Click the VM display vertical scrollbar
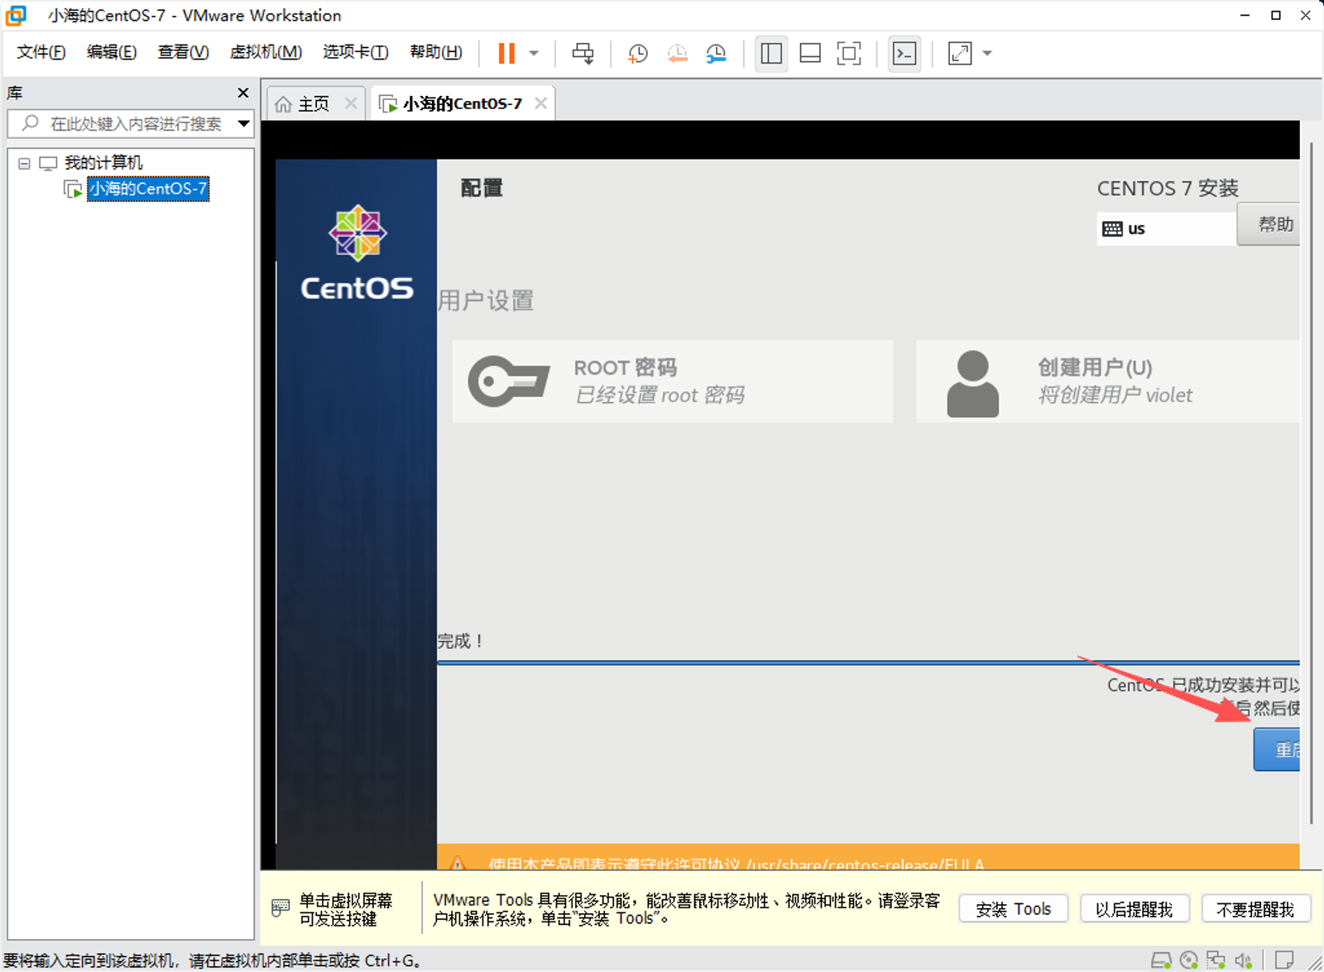 tap(1312, 482)
